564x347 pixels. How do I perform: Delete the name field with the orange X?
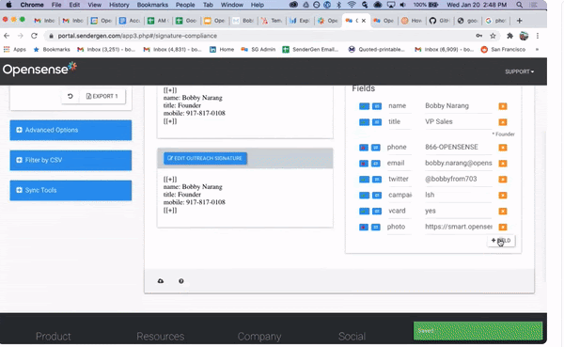[503, 106]
